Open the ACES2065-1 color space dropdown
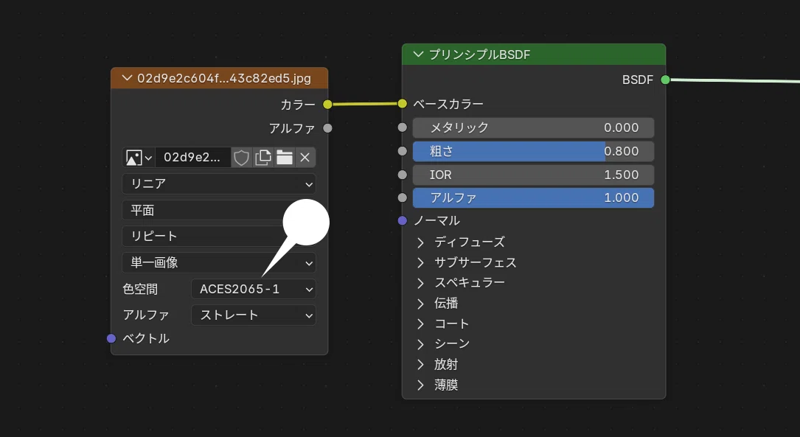The width and height of the screenshot is (800, 437). pos(254,289)
